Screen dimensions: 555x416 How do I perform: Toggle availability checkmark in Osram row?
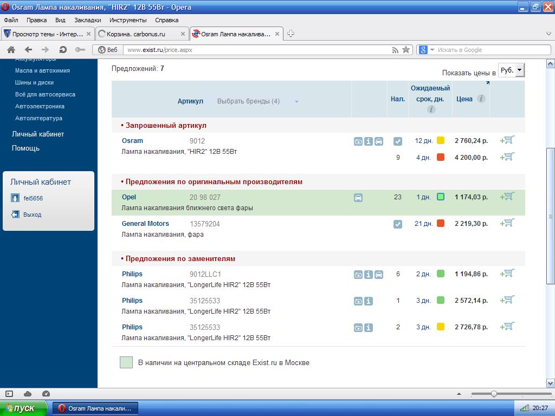[398, 141]
